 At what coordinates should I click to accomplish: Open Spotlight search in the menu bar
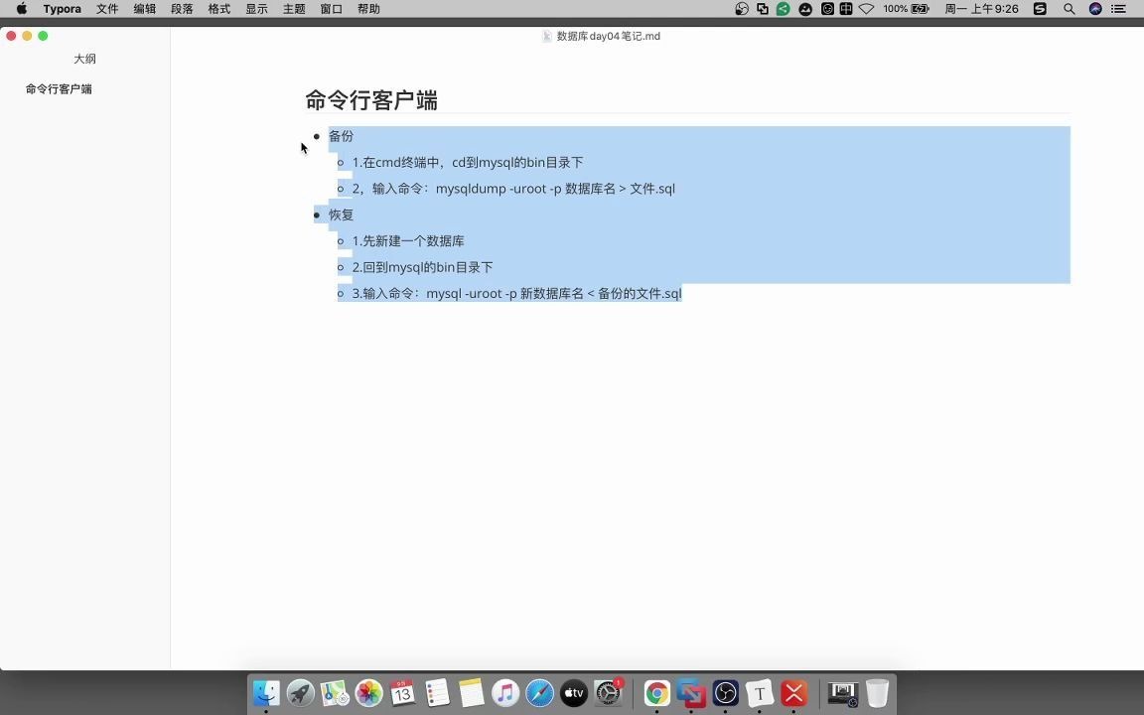click(x=1070, y=9)
